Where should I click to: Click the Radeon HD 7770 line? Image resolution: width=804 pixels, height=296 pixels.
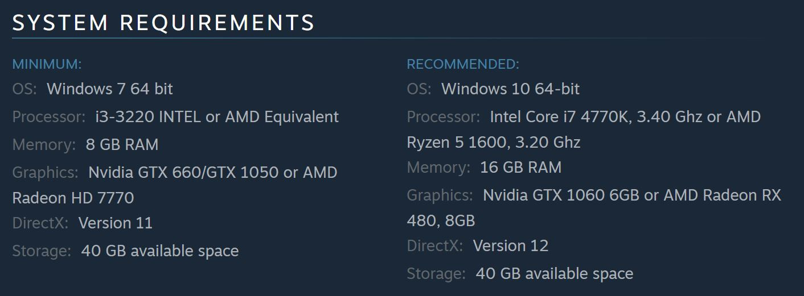pyautogui.click(x=73, y=198)
